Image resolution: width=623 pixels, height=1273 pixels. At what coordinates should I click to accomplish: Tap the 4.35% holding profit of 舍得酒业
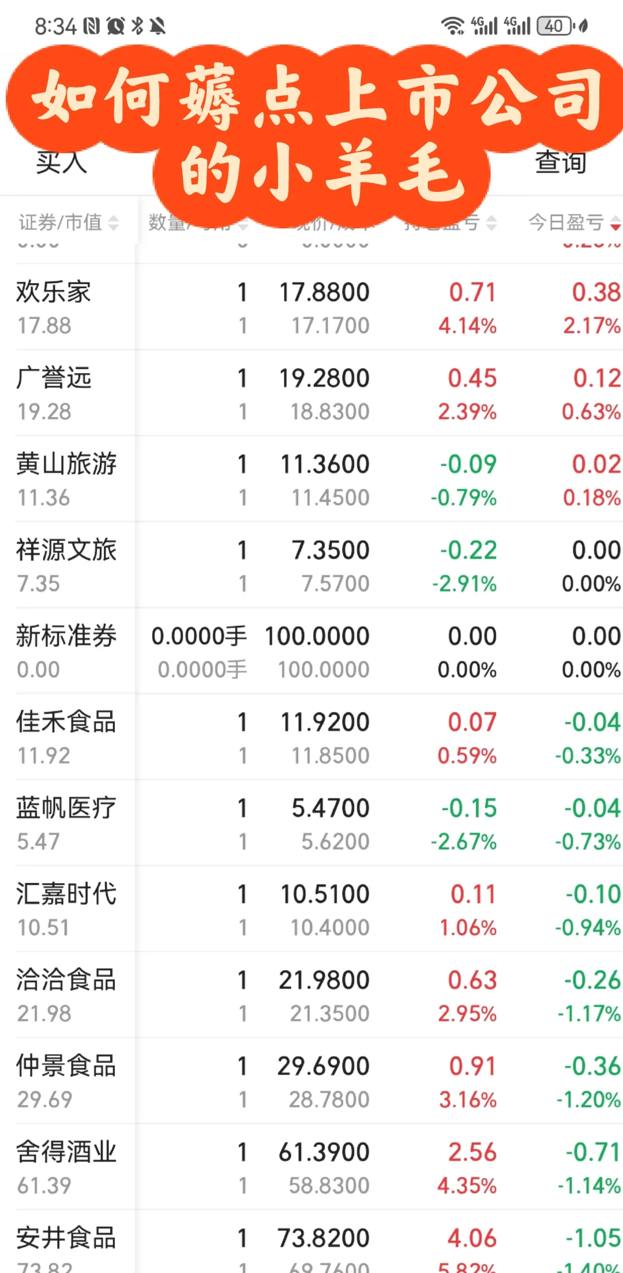(x=467, y=1186)
